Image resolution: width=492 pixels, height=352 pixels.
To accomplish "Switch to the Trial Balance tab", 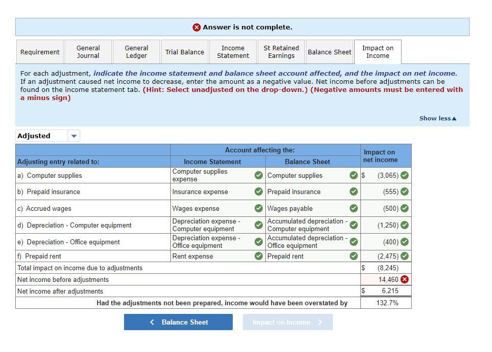I will [185, 52].
